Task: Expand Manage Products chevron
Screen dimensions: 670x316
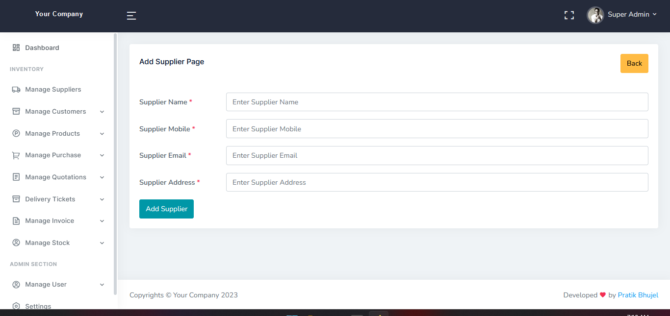Action: 102,134
